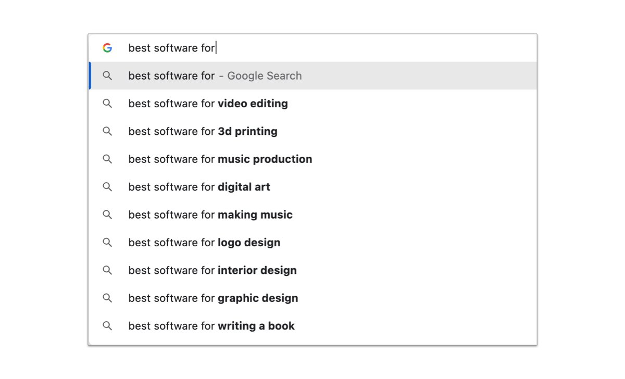
Task: Select the 'logo design' search suggestion
Action: (x=204, y=243)
